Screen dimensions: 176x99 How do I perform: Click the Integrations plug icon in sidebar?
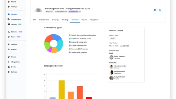[9, 62]
